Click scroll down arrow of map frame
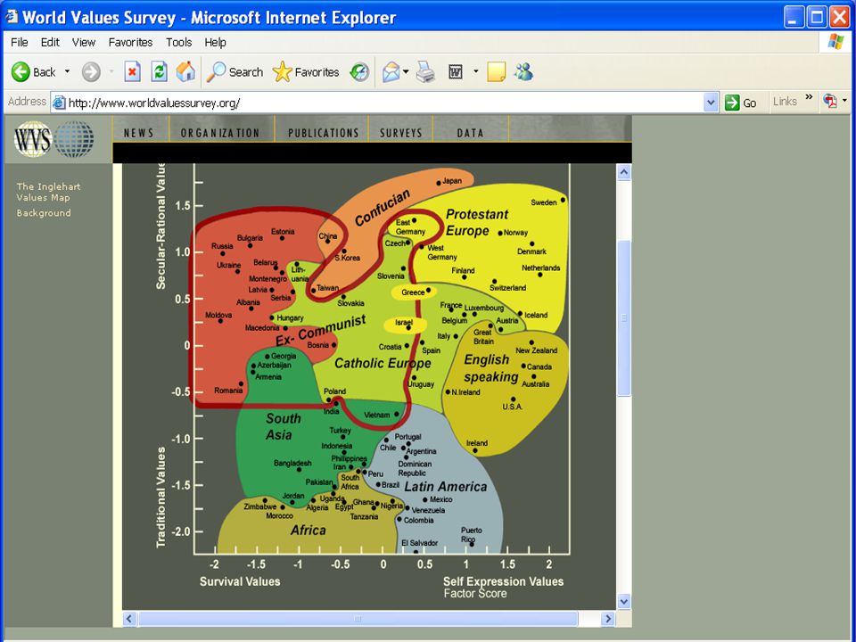This screenshot has width=856, height=642. click(x=623, y=601)
